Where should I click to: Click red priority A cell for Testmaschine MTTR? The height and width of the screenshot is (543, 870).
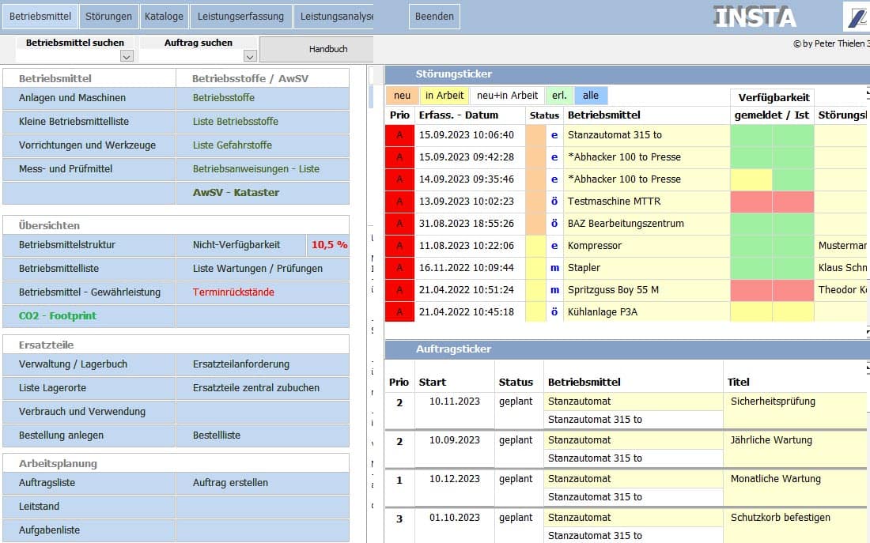(399, 202)
